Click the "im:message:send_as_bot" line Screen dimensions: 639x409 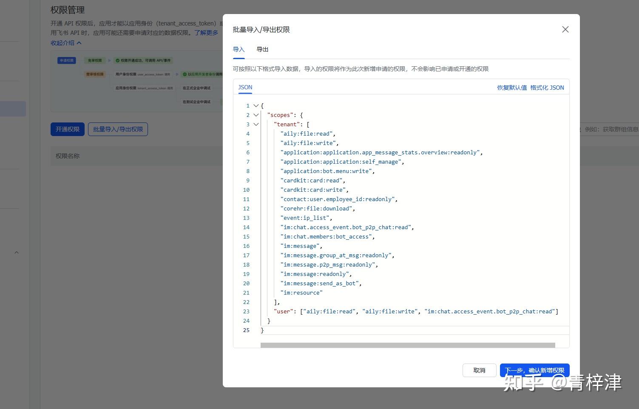pos(321,283)
